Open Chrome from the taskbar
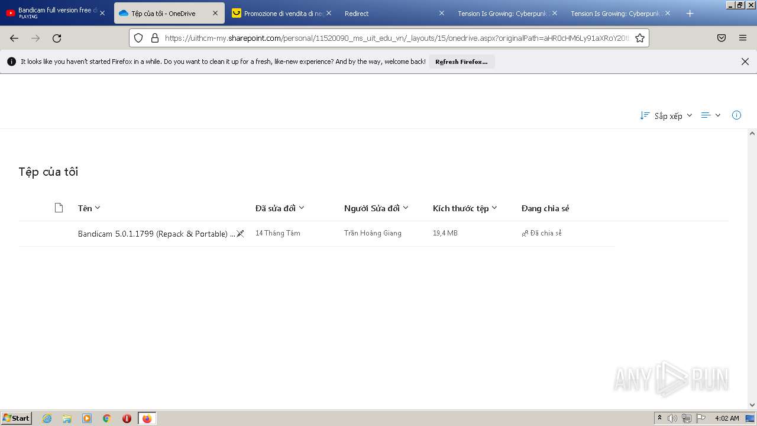 tap(107, 418)
